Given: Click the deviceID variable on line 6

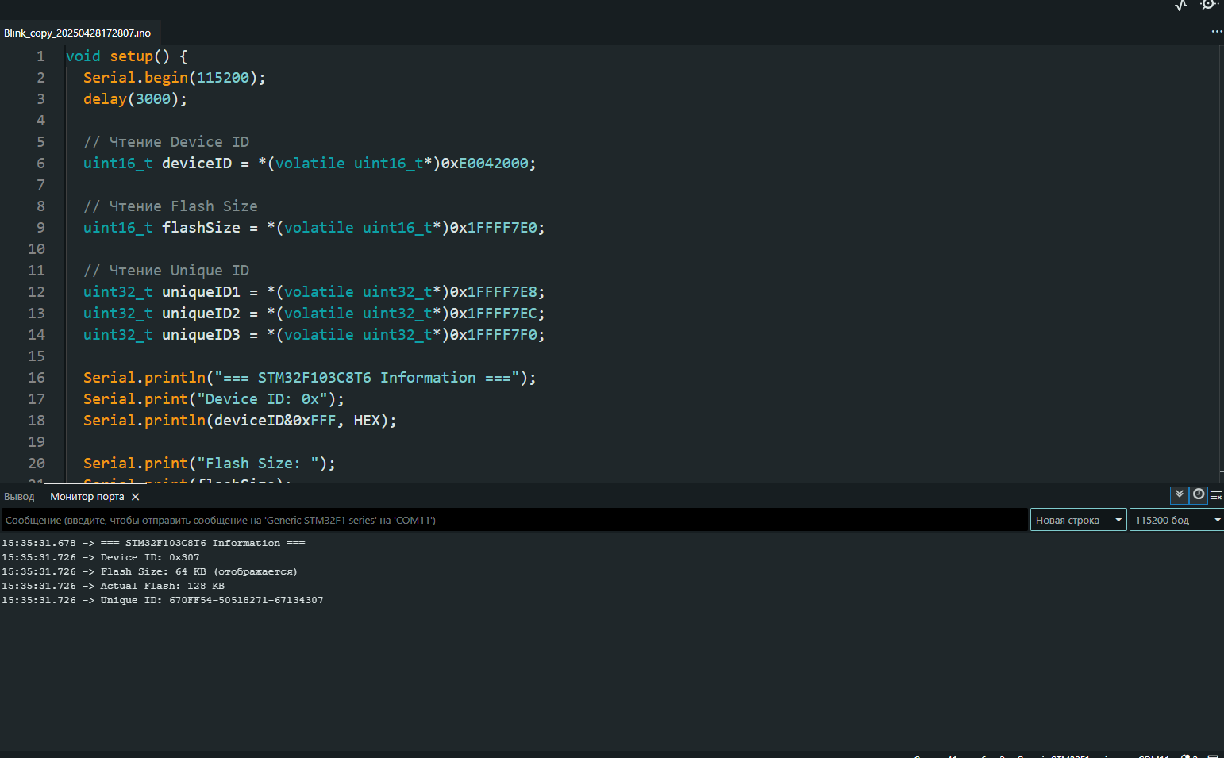Looking at the screenshot, I should [197, 164].
